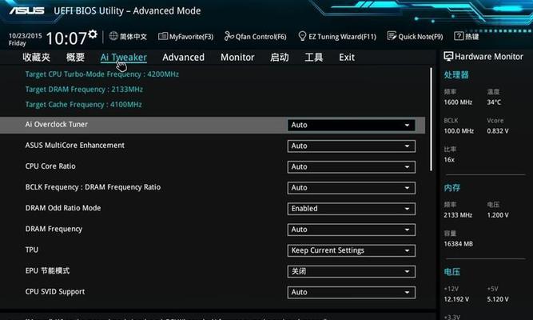
Task: Click the globe language icon
Action: coord(113,36)
